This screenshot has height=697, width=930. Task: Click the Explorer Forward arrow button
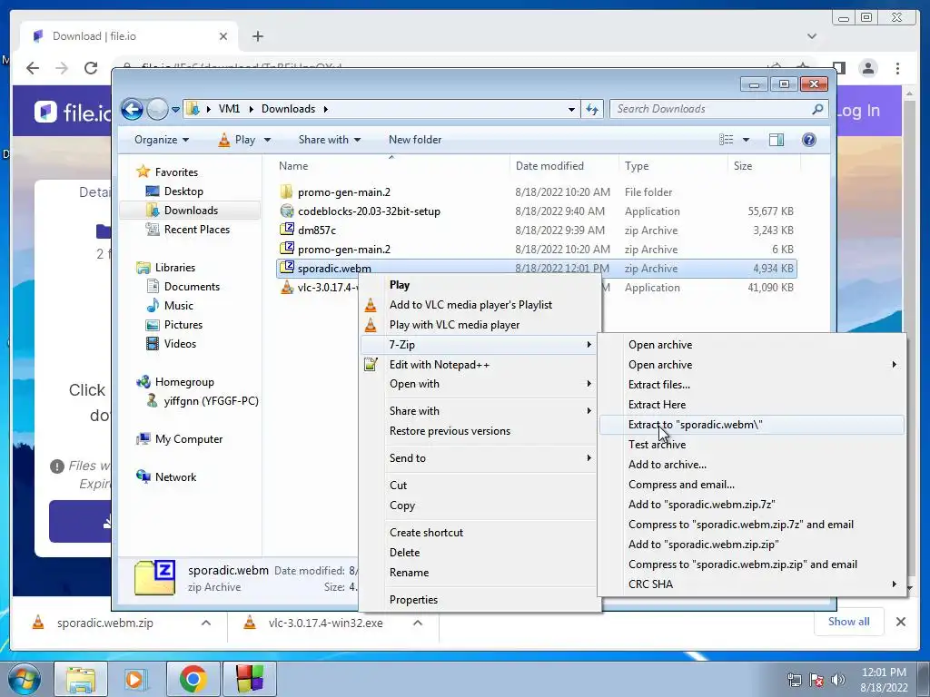point(157,109)
